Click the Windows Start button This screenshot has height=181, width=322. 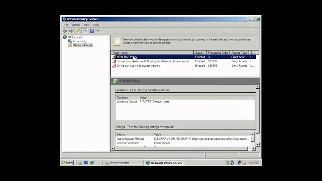click(x=68, y=163)
